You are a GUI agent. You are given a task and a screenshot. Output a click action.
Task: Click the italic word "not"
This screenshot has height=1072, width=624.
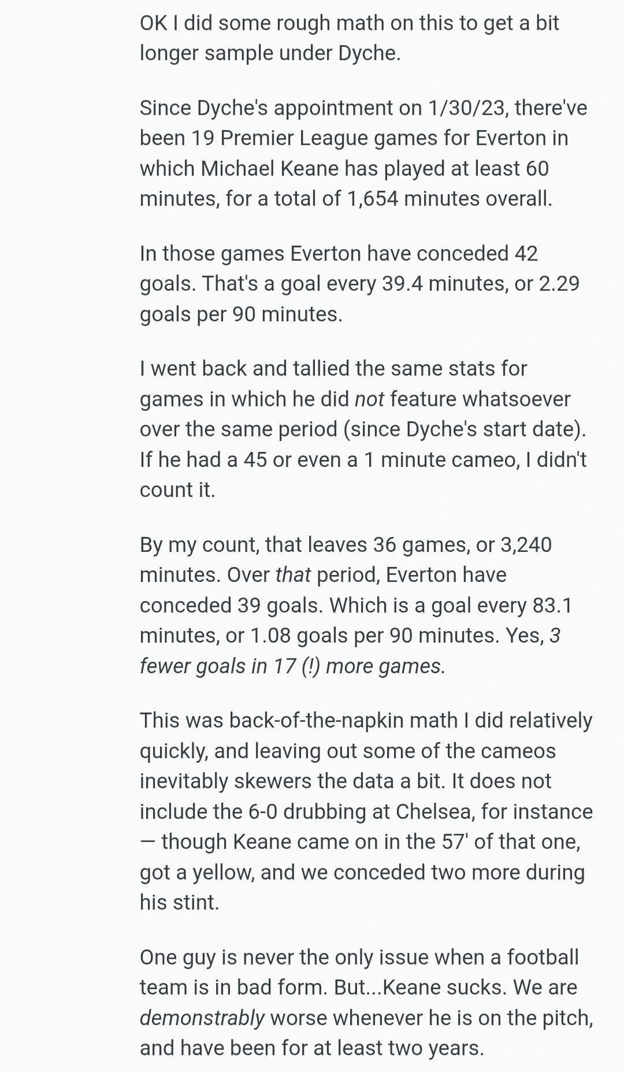click(x=369, y=399)
